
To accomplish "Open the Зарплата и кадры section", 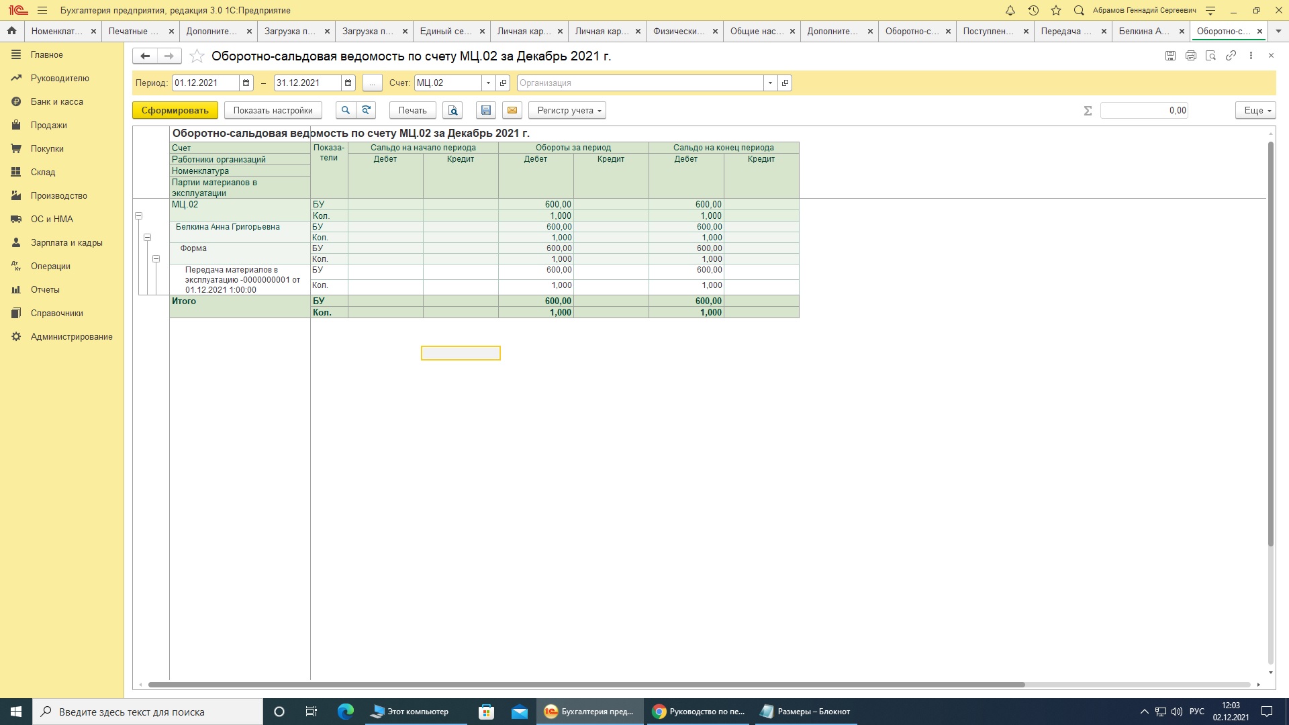I will (62, 242).
